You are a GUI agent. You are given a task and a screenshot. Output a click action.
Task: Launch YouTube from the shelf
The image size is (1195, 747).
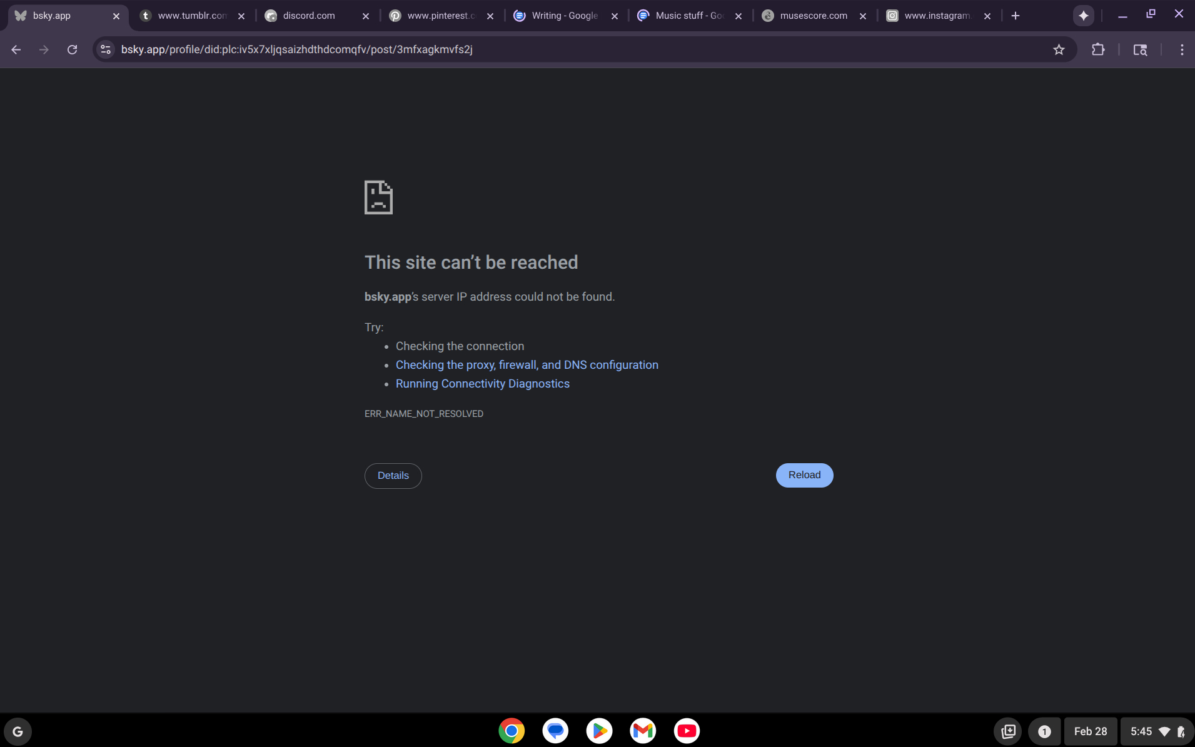(687, 731)
